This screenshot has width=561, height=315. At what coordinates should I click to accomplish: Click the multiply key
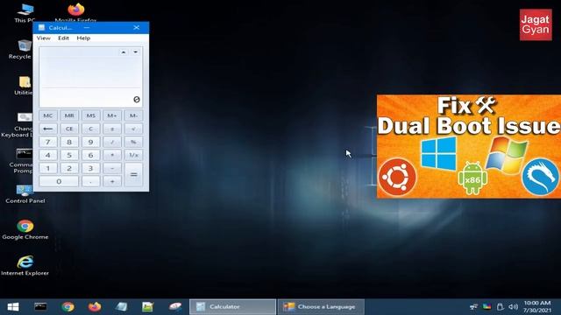point(112,155)
